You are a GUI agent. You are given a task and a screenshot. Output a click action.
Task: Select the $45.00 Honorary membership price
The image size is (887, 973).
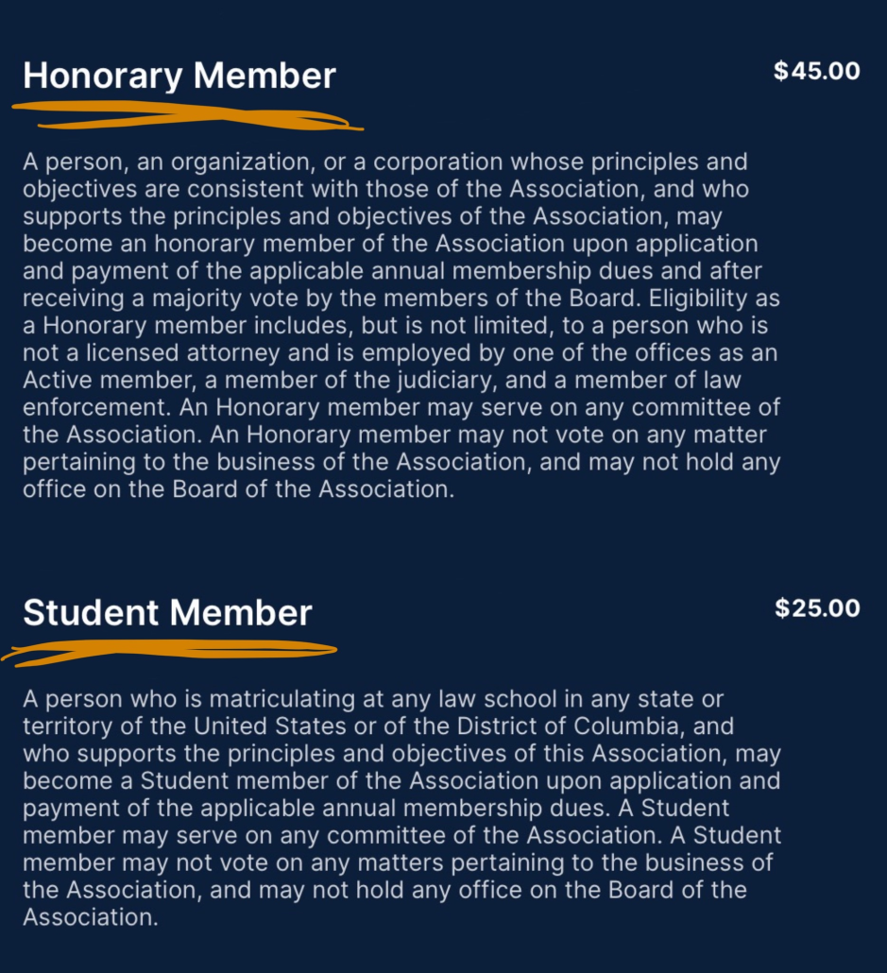coord(817,71)
